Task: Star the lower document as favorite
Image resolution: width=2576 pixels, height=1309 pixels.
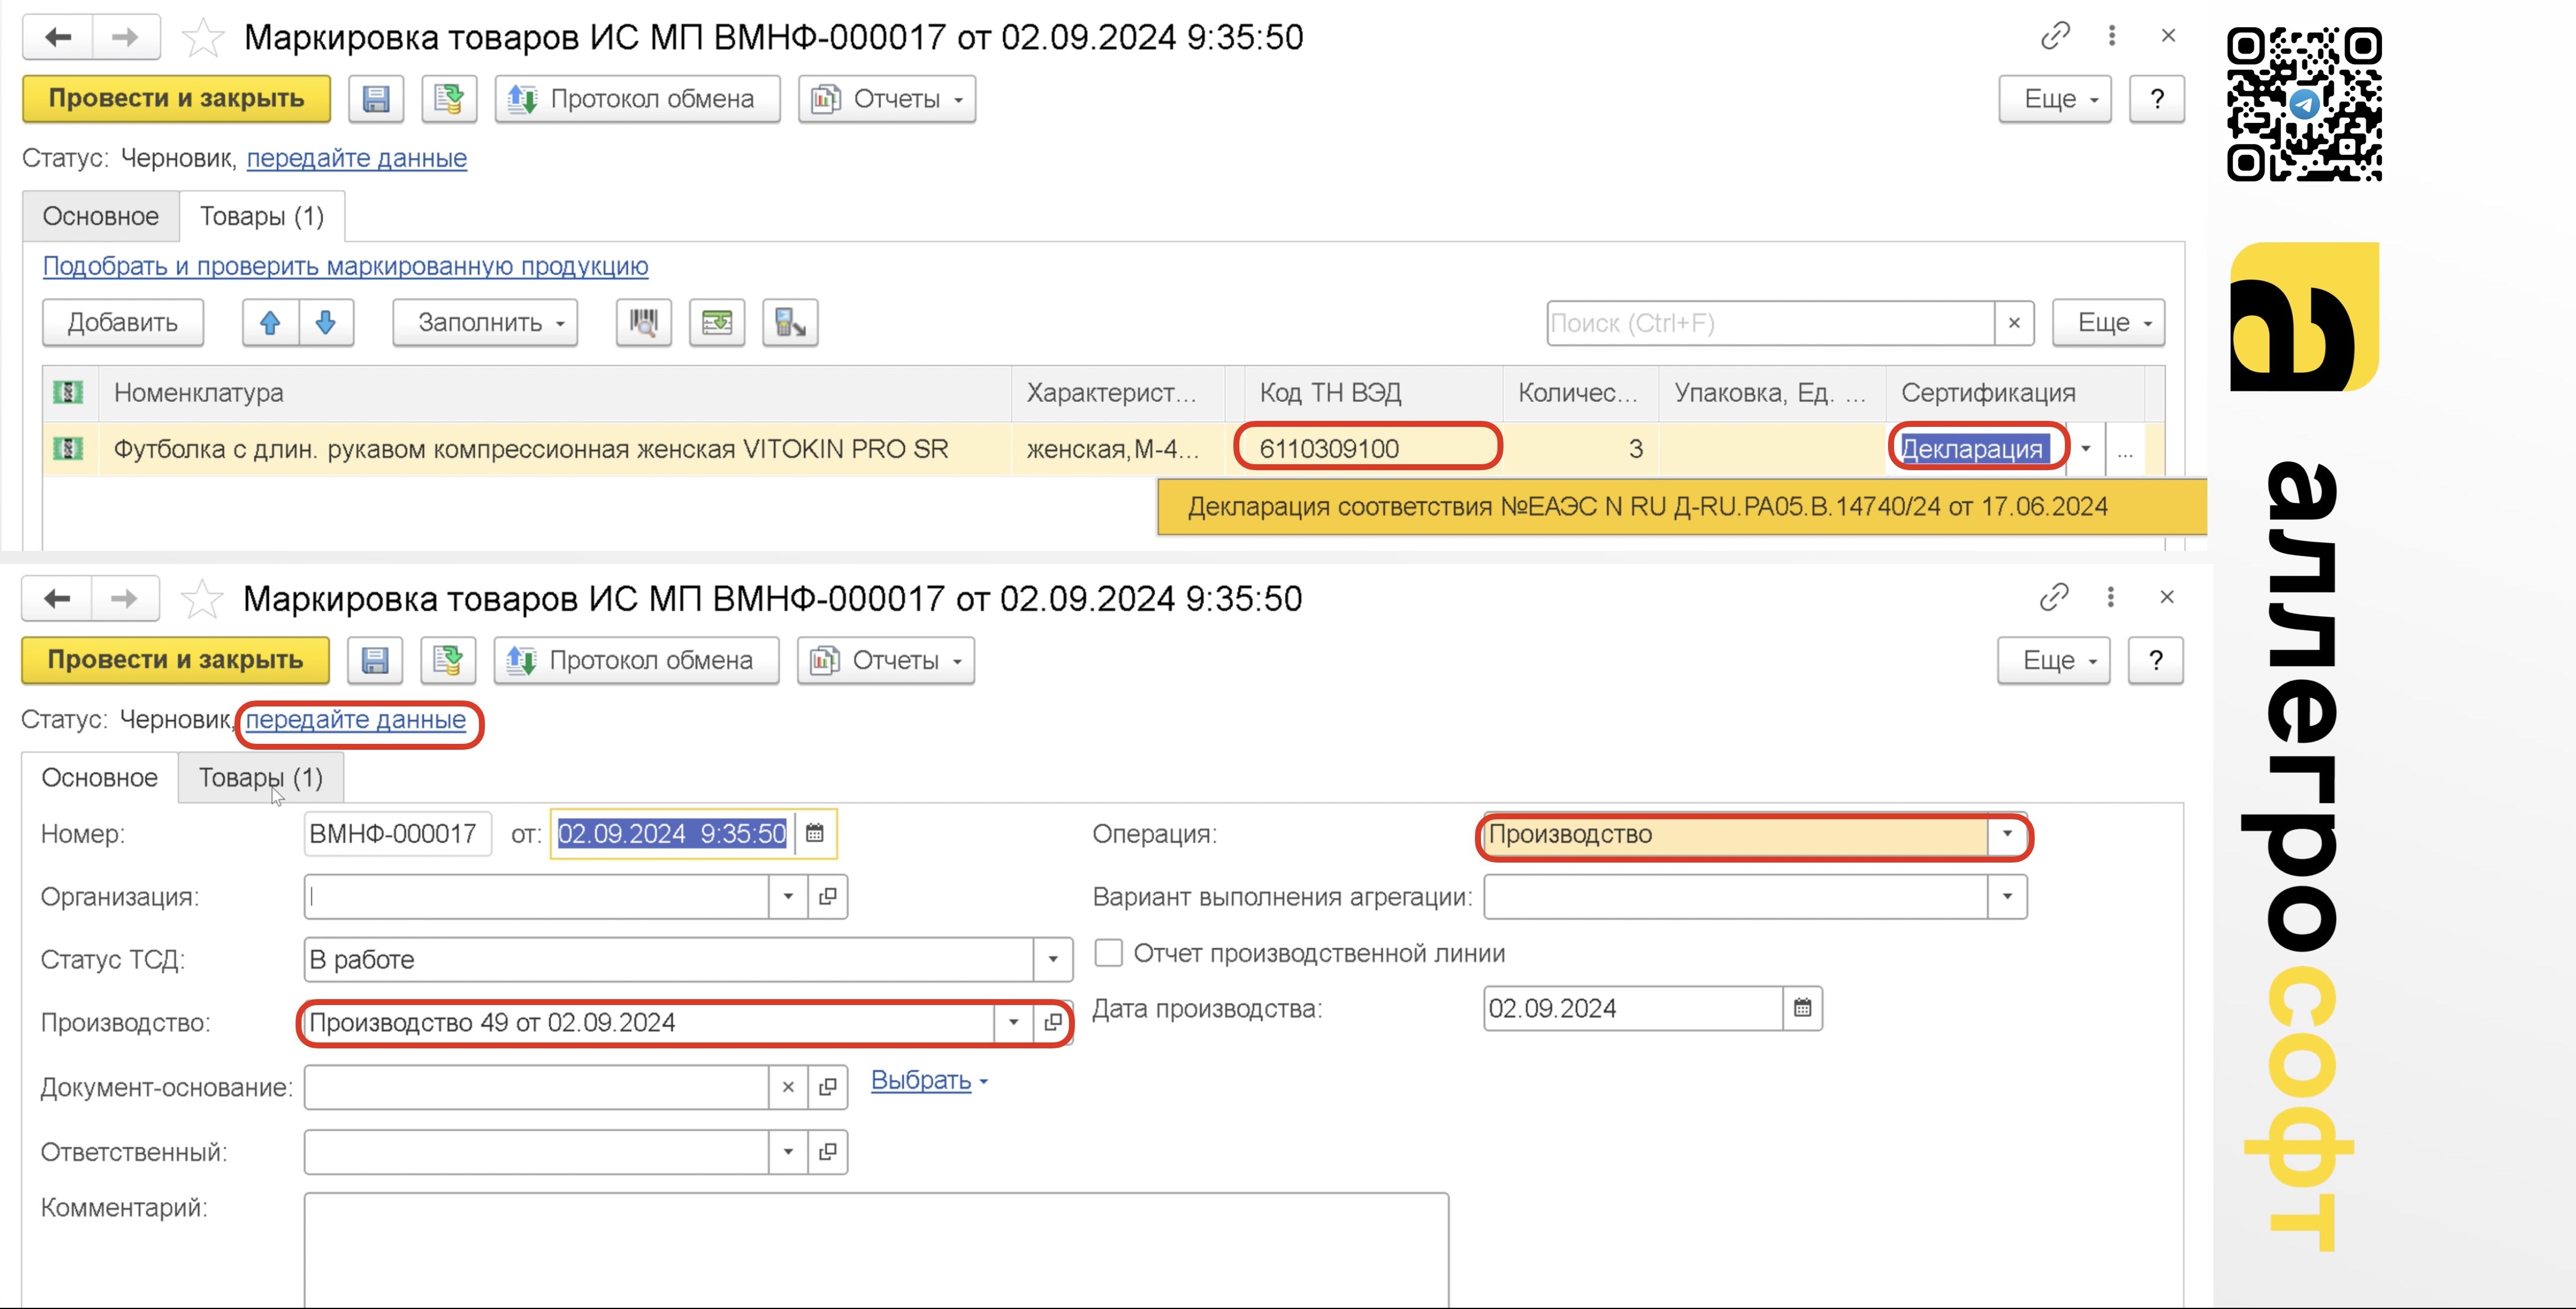Action: coord(202,599)
